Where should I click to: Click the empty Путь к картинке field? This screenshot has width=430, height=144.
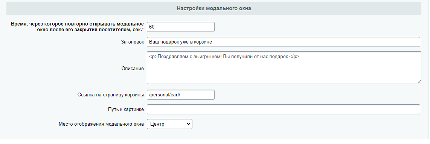[284, 109]
